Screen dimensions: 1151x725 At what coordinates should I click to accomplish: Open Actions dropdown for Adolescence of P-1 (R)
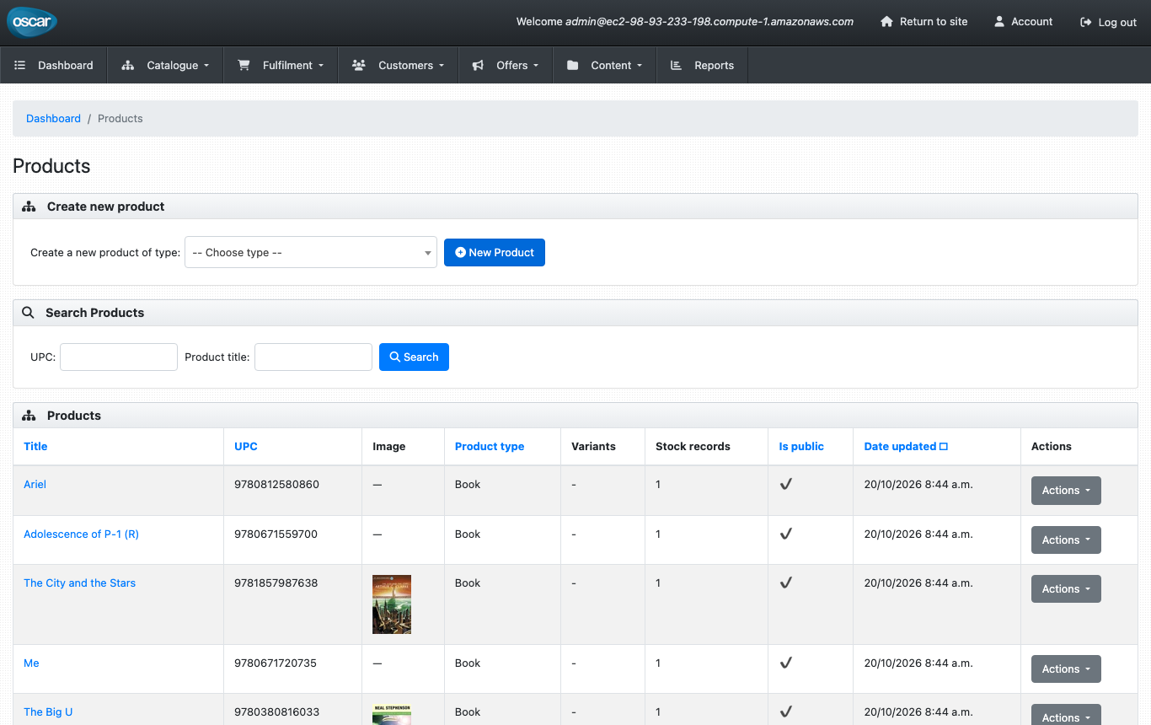[1066, 540]
